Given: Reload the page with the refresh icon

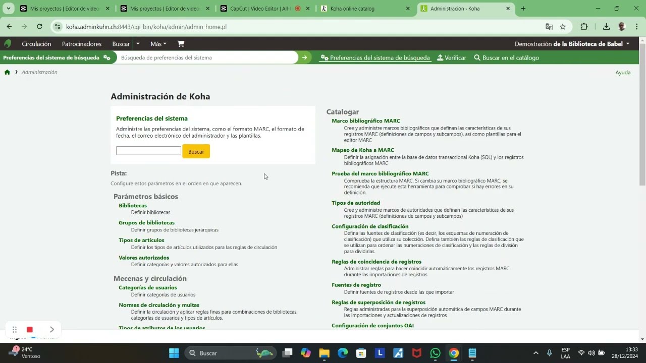Looking at the screenshot, I should [x=39, y=27].
